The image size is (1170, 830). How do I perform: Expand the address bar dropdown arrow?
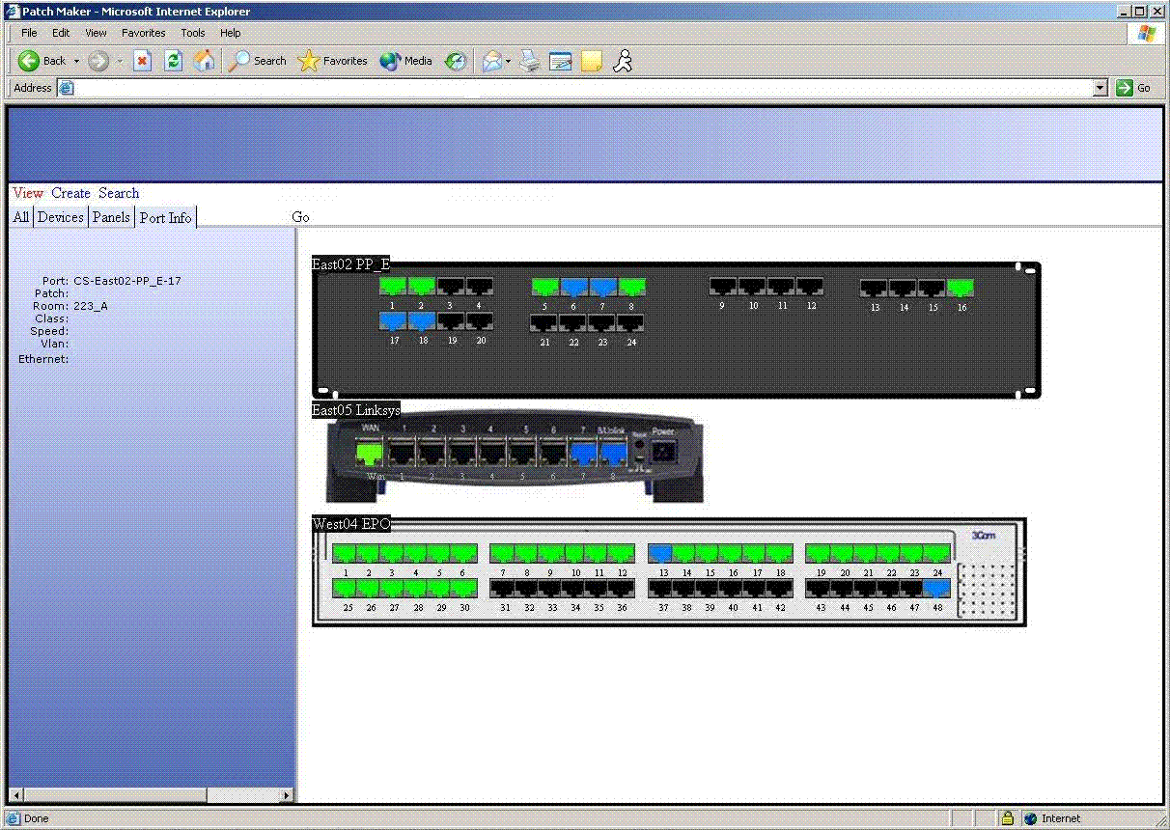pos(1100,88)
